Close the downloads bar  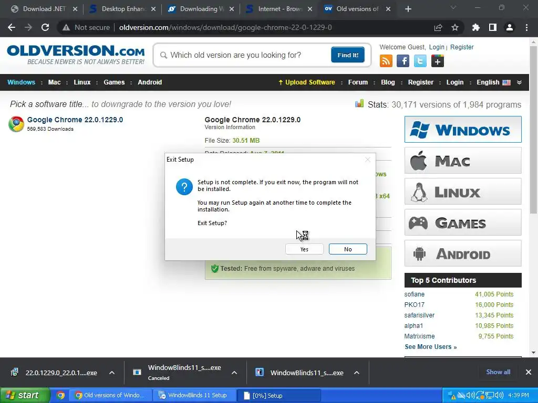click(x=529, y=372)
